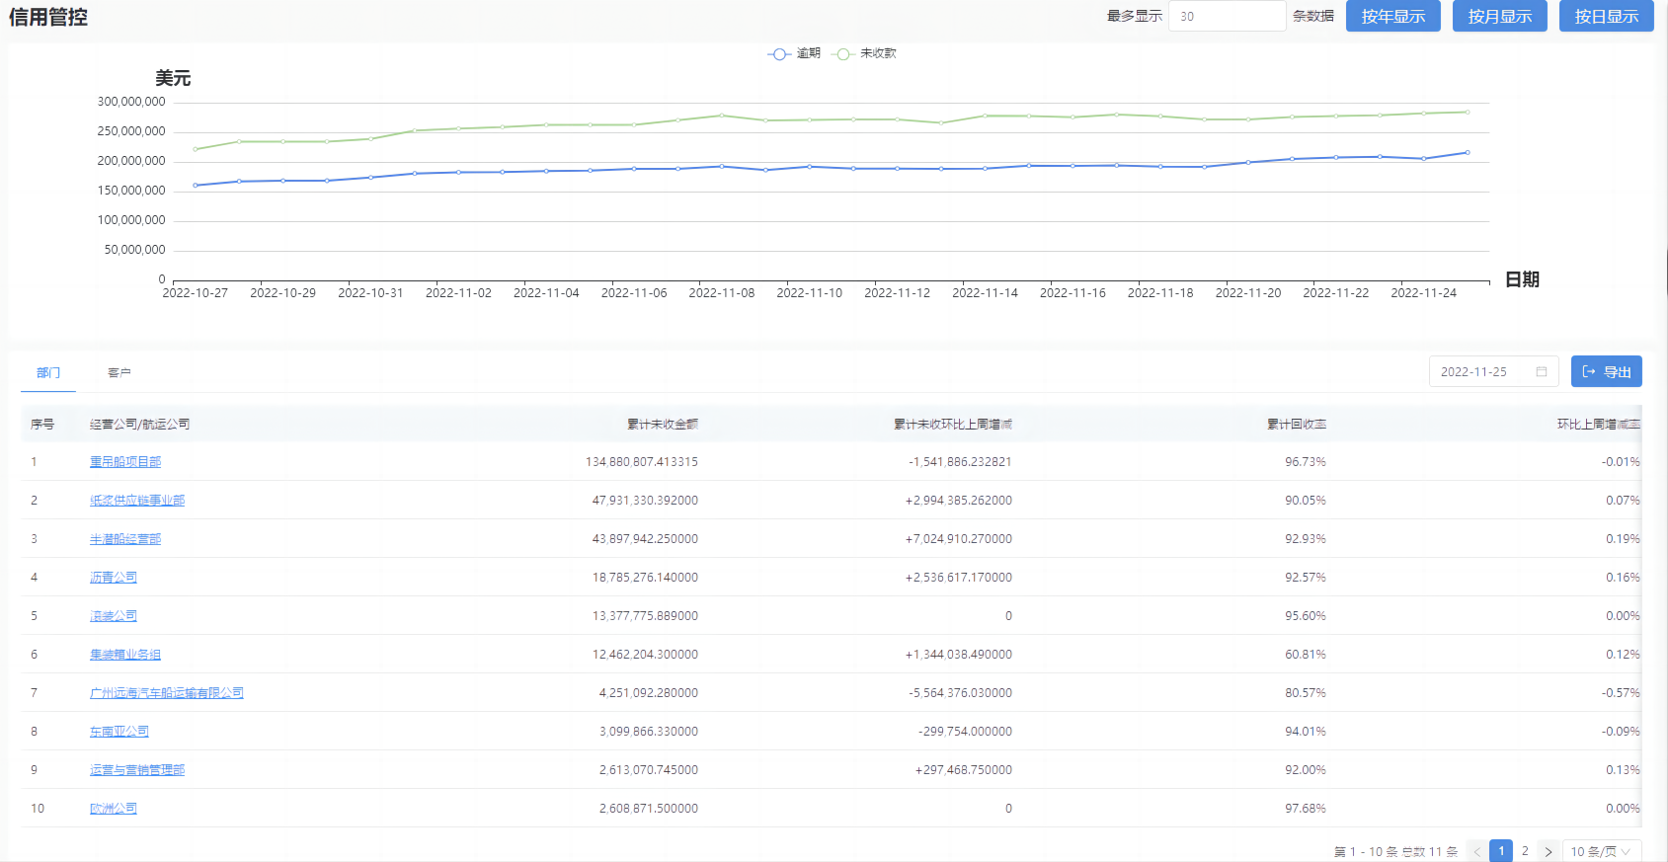1668x862 pixels.
Task: Click the 最多显示 number input field
Action: 1227,16
